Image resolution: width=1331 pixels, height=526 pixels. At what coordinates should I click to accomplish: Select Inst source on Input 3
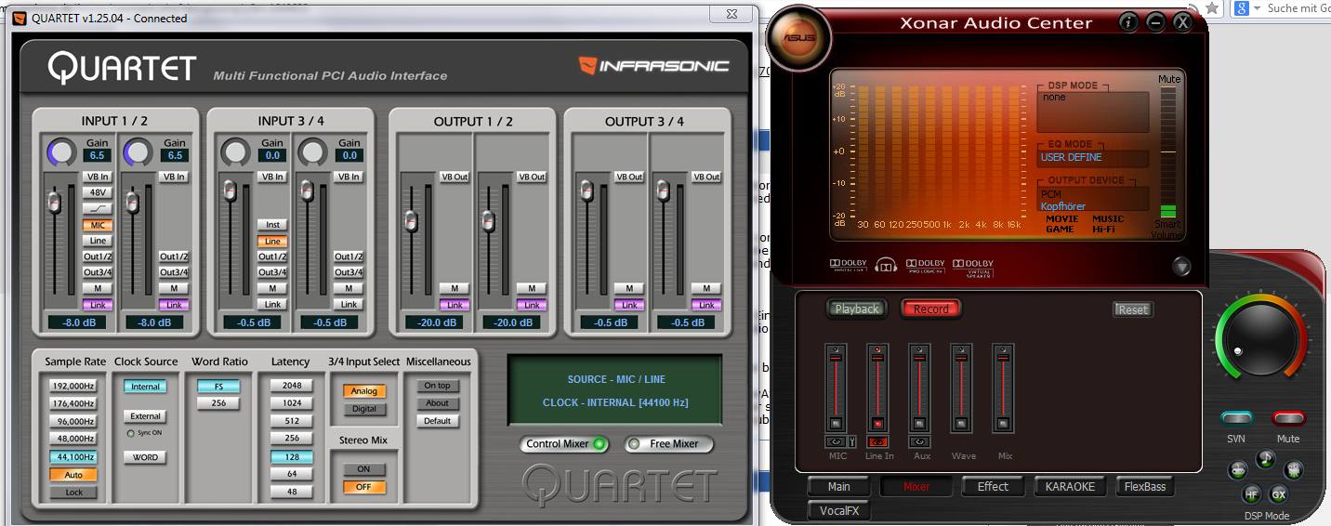[272, 225]
